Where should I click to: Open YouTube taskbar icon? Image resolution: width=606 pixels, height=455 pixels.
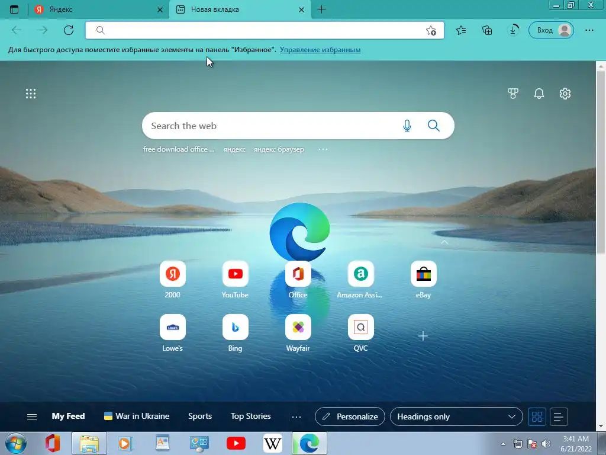coord(236,443)
